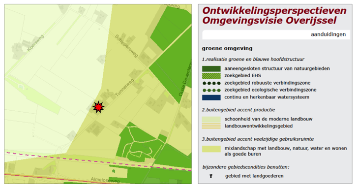
Task: Click the mixlandschap yellow-green legend swatch
Action: point(211,149)
